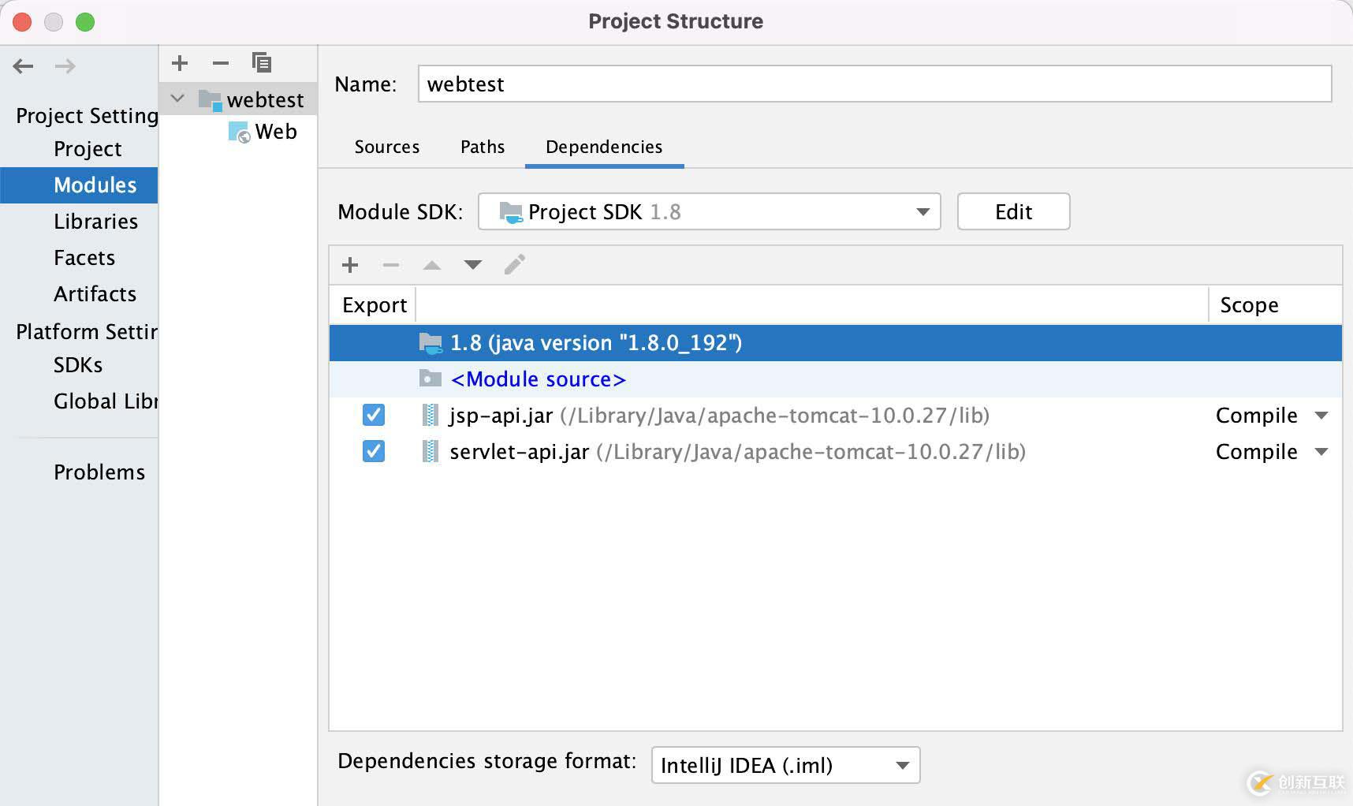Click the Module source folder icon
This screenshot has height=806, width=1353.
pyautogui.click(x=430, y=379)
